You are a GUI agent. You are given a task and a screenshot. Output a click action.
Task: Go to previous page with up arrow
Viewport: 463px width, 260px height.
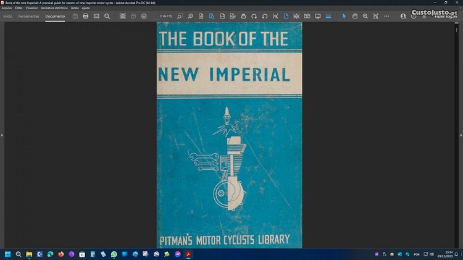point(133,16)
